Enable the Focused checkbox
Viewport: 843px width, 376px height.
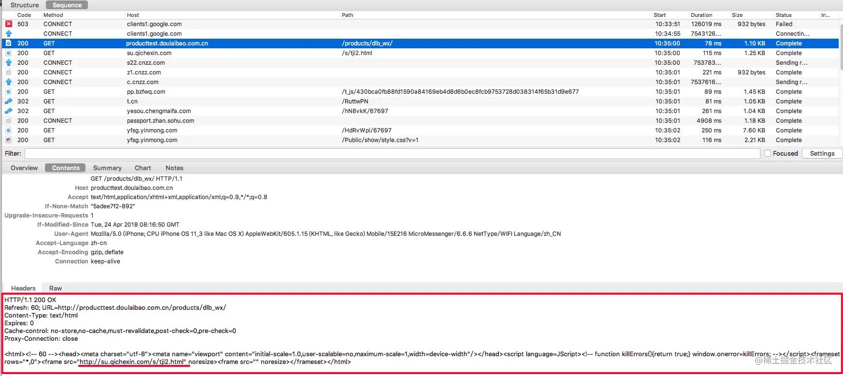click(768, 153)
